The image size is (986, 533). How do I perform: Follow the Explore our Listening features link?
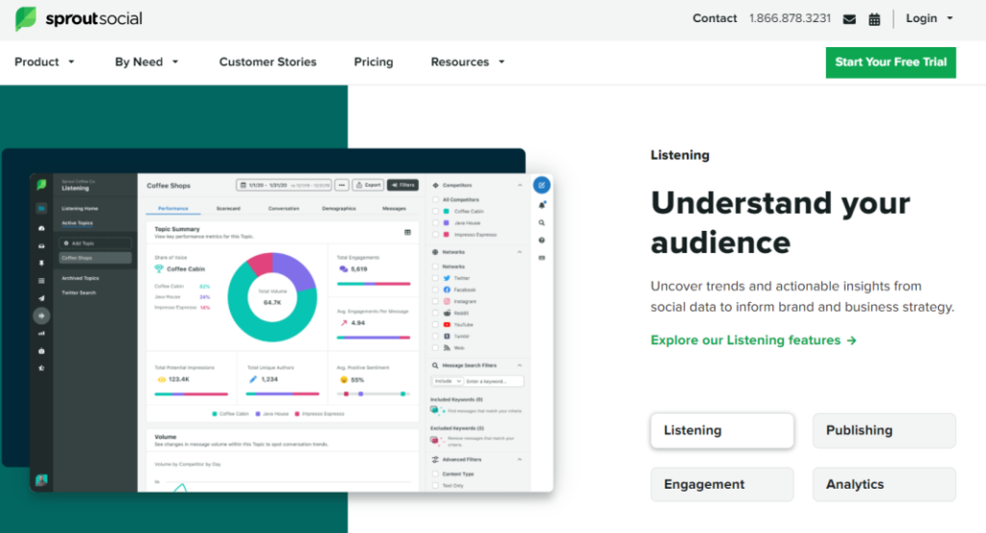pos(753,341)
